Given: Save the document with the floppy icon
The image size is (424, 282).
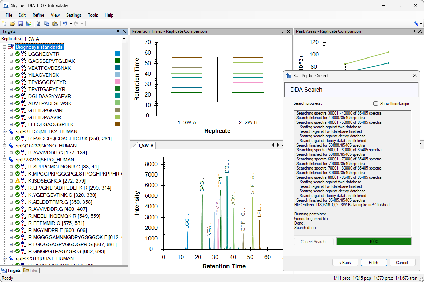Looking at the screenshot, I should pyautogui.click(x=20, y=24).
